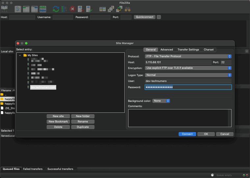Click the blue Connect button
Screen dimensions: 250x178
187,134
